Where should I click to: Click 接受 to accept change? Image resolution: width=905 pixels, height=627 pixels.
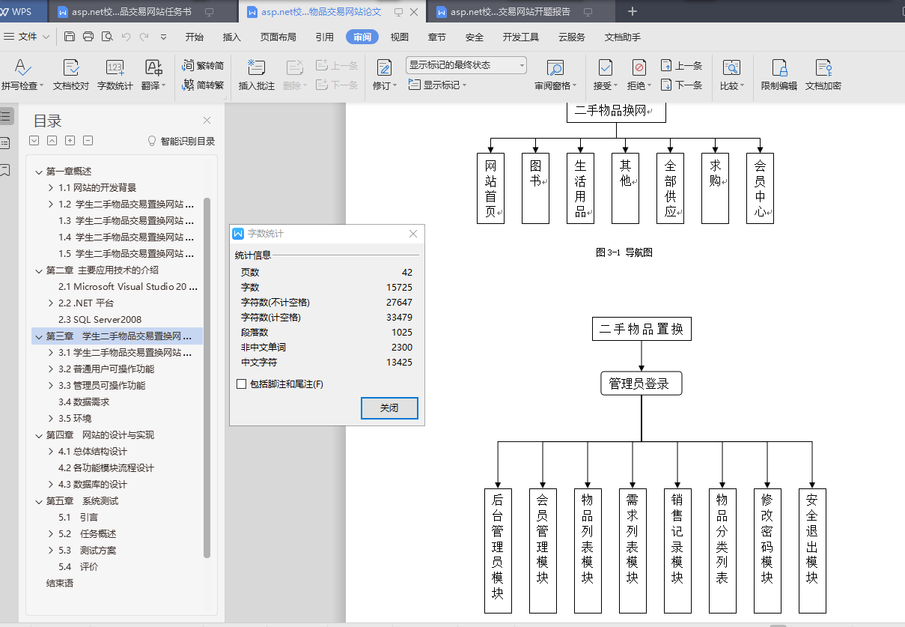(x=605, y=76)
